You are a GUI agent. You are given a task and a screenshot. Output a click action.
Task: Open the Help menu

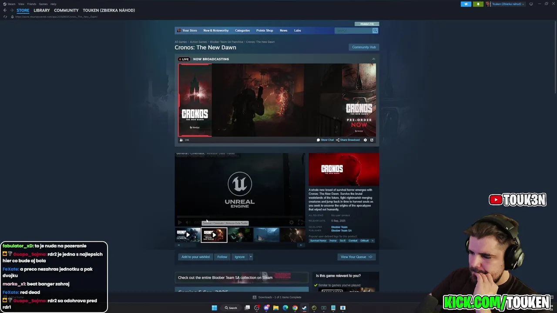[x=53, y=4]
